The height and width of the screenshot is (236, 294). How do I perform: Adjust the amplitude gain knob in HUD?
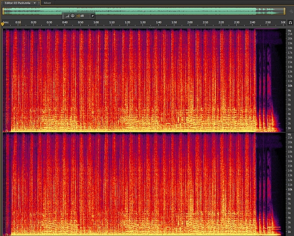pyautogui.click(x=73, y=16)
